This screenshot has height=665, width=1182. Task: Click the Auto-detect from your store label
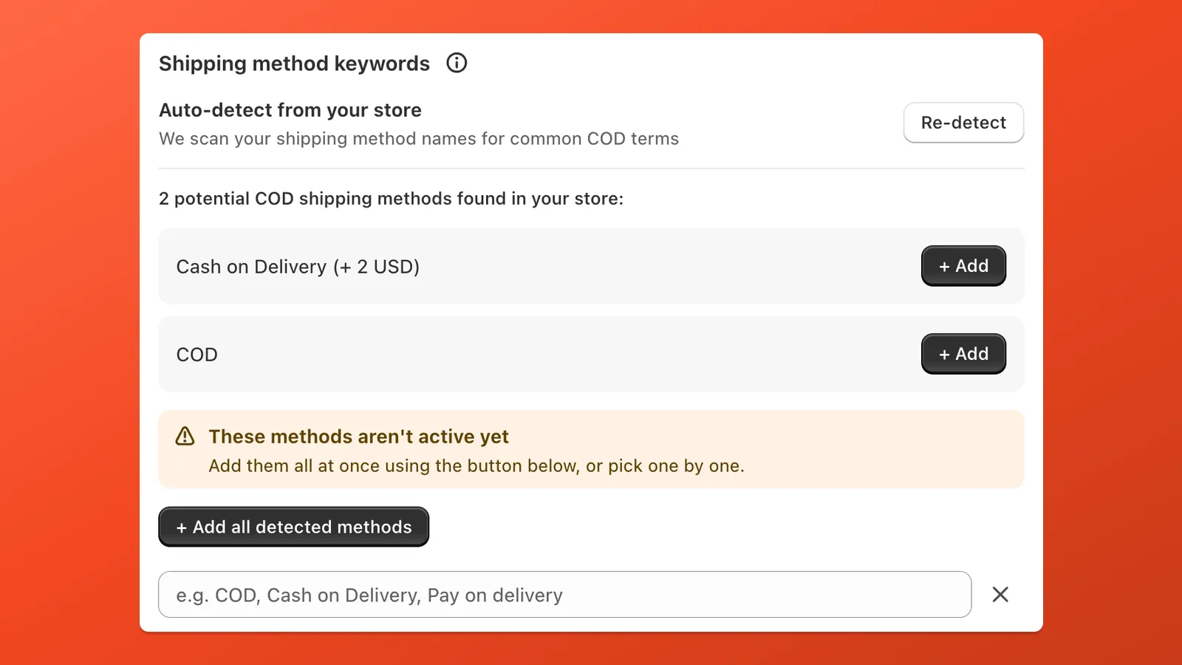[x=290, y=109]
